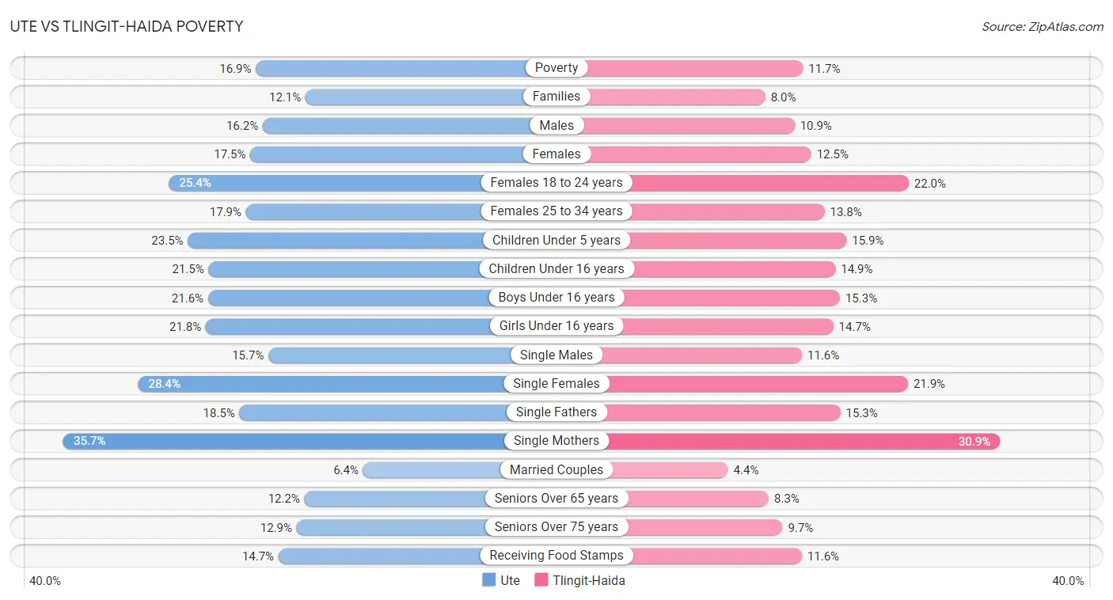Select the Receiving Food Stamps label
Viewport: 1113px width, 600px height.
coord(556,556)
